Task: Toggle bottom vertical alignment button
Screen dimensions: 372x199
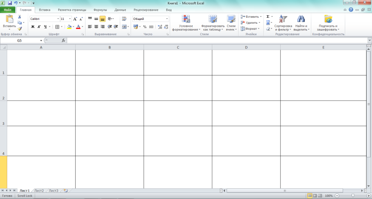Action: tap(102, 19)
